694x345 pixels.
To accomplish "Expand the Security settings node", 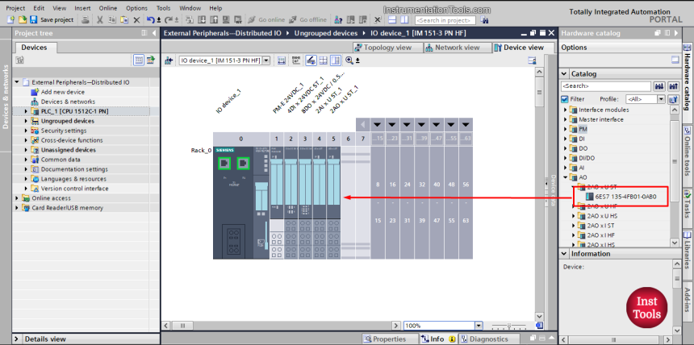I will pyautogui.click(x=26, y=131).
